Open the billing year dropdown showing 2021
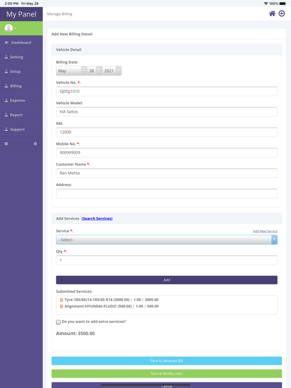 click(x=112, y=71)
